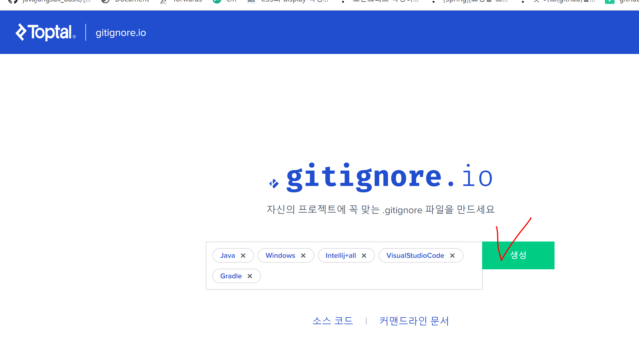The image size is (639, 354).
Task: Click the gitignore.io text in header bar
Action: (121, 33)
